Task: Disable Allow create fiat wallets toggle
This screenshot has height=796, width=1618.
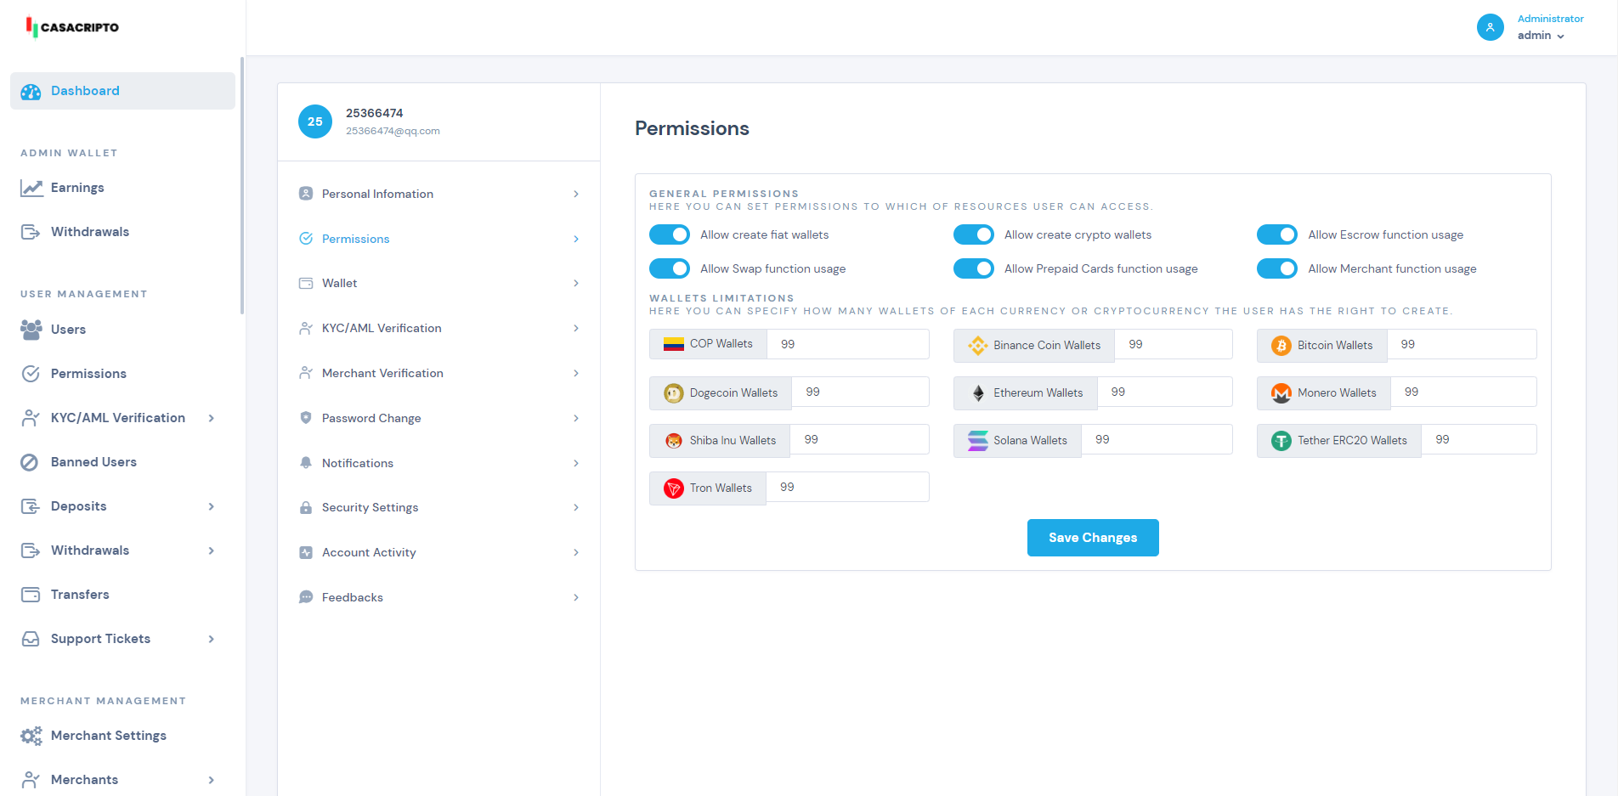Action: click(x=670, y=234)
